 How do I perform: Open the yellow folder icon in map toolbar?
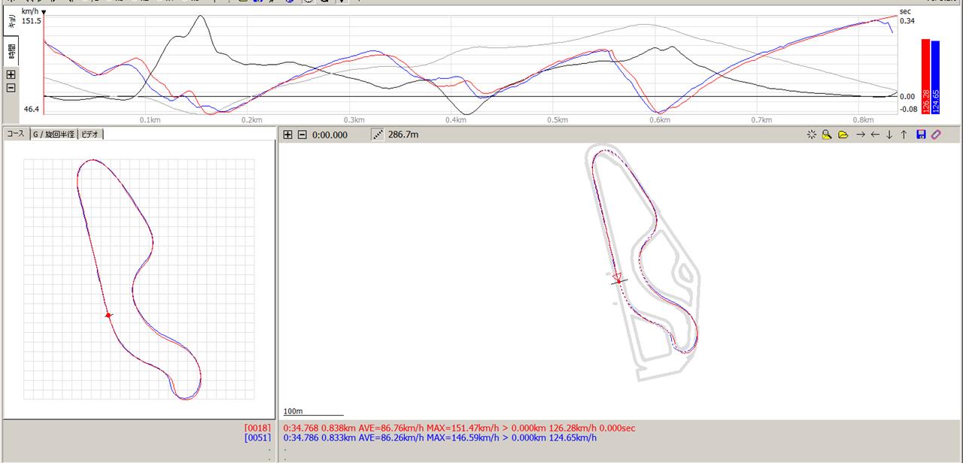tap(843, 135)
